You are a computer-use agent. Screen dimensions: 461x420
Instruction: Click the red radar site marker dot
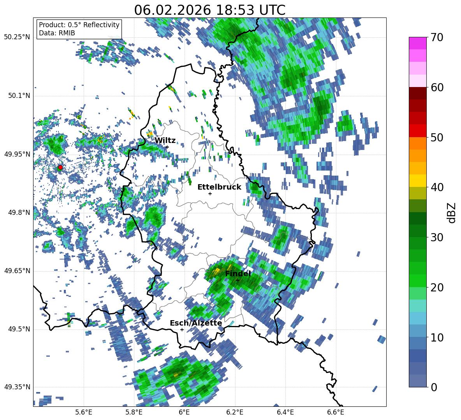click(60, 167)
